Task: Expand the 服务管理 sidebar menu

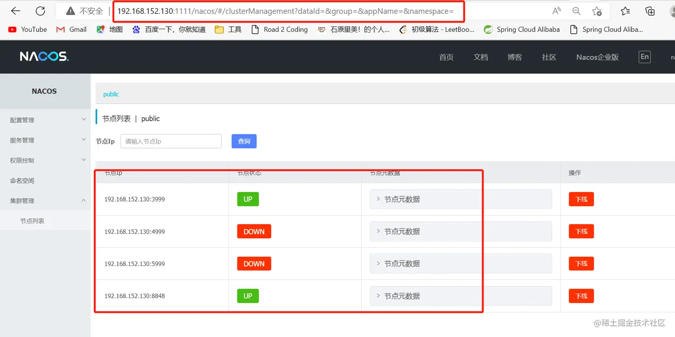Action: click(45, 140)
